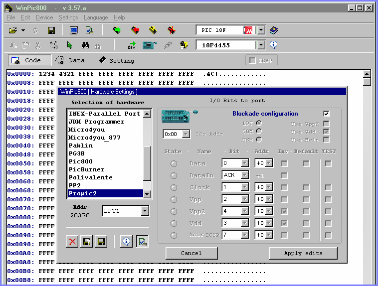
Task: Open the Edit menu
Action: pyautogui.click(x=25, y=17)
